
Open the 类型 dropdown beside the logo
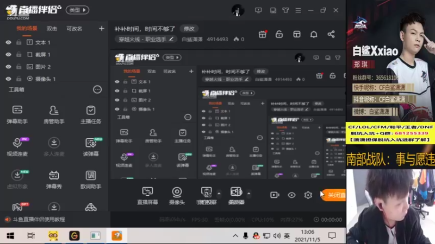pos(77,10)
